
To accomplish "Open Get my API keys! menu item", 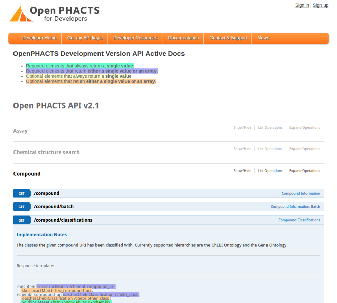I will tap(85, 38).
